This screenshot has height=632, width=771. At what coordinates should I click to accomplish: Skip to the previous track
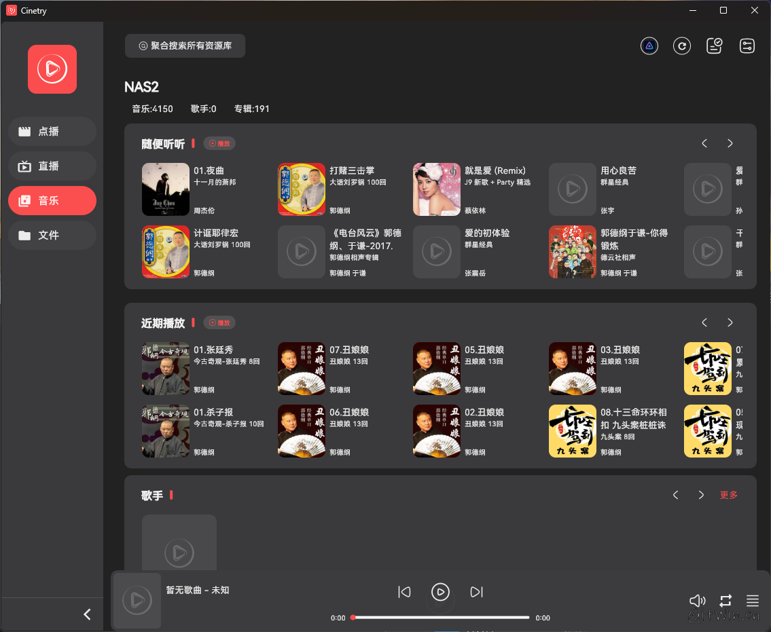pyautogui.click(x=404, y=592)
